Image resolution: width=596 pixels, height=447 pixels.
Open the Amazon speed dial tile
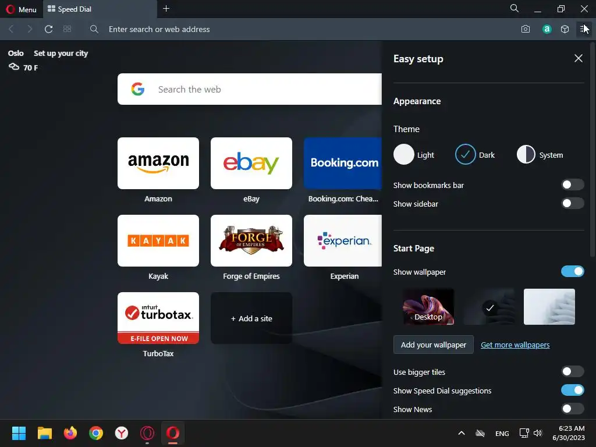click(158, 163)
